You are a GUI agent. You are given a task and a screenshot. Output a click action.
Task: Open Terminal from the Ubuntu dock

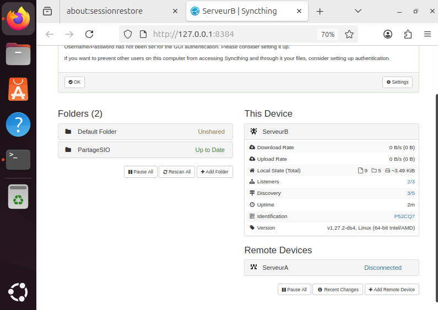pyautogui.click(x=18, y=159)
